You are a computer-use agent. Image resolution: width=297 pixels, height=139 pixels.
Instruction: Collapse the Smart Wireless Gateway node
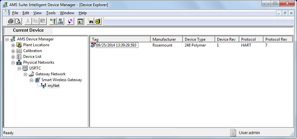[32, 80]
